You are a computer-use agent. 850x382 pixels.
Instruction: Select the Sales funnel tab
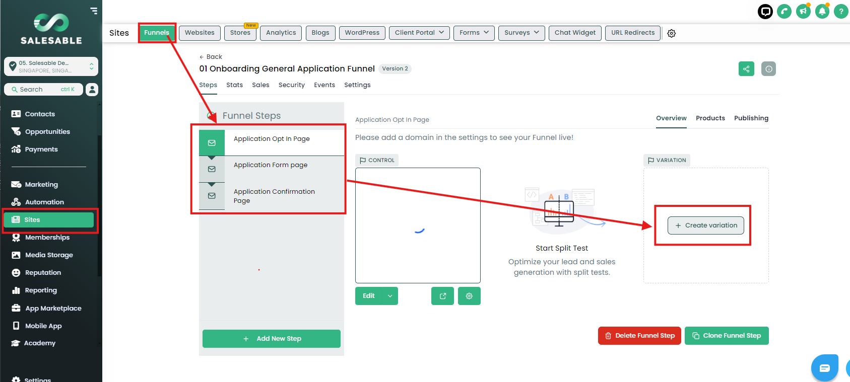(260, 85)
